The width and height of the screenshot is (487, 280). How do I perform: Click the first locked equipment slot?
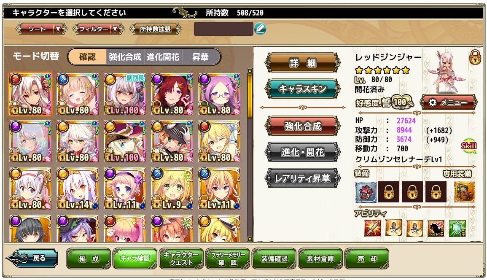(x=389, y=192)
